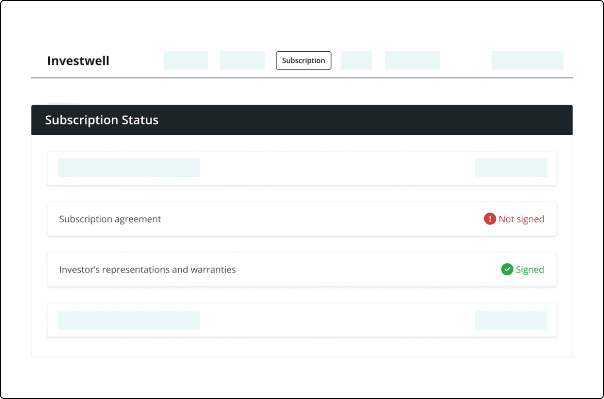Click placeholder title in the last status row
Viewport: 604px width, 399px height.
pyautogui.click(x=129, y=320)
